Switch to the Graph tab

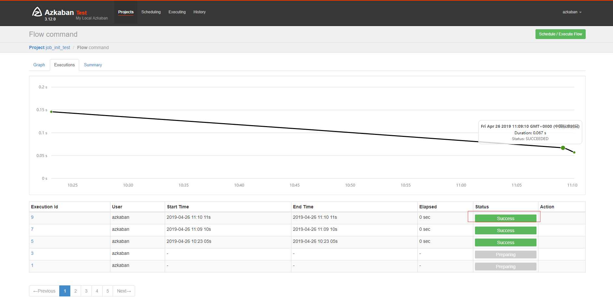click(x=39, y=65)
